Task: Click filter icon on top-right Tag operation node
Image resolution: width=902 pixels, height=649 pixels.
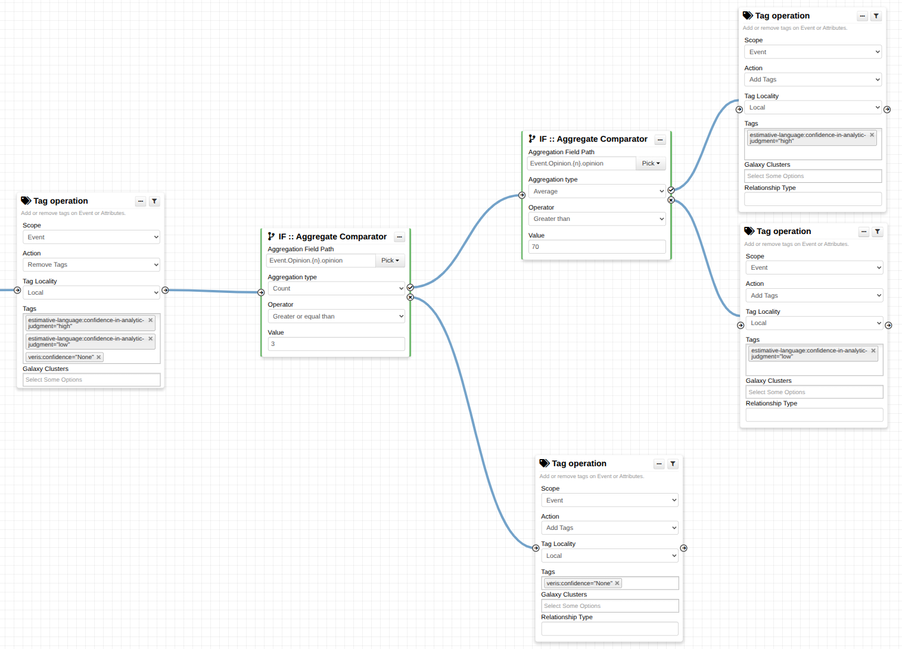Action: coord(876,16)
